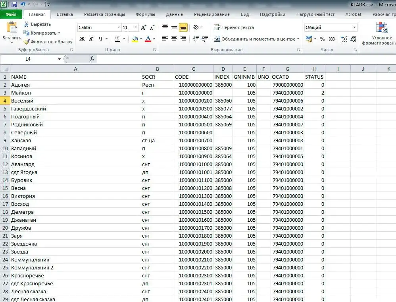The image size is (396, 302).
Task: Undo the last action
Action: point(23,4)
